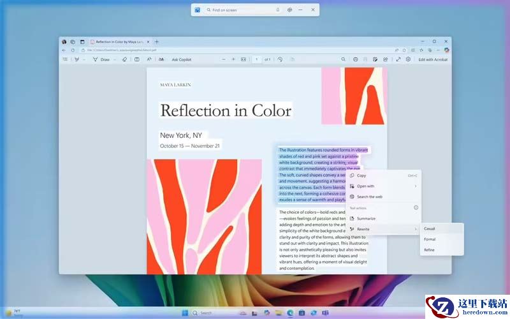Click the PDF page number field
The width and height of the screenshot is (510, 319).
pos(257,59)
